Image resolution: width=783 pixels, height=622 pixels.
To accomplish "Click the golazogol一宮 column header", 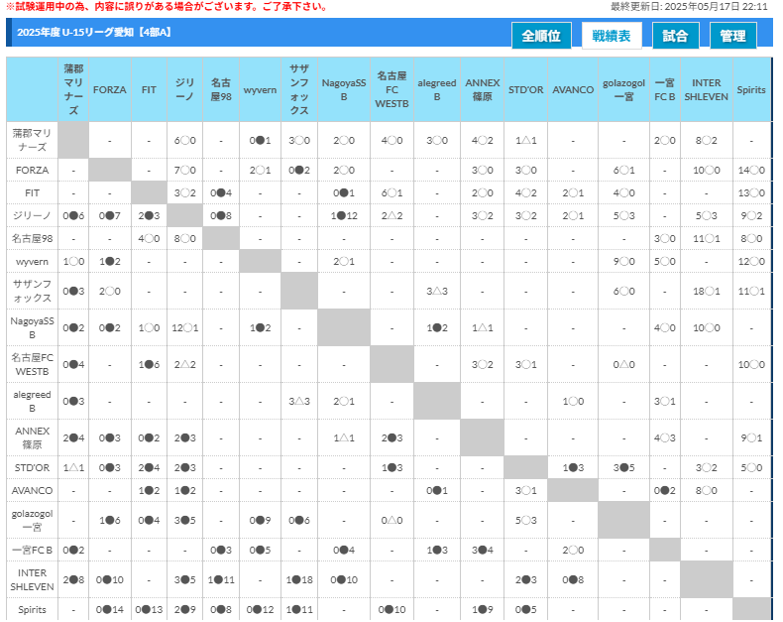I will [x=624, y=89].
